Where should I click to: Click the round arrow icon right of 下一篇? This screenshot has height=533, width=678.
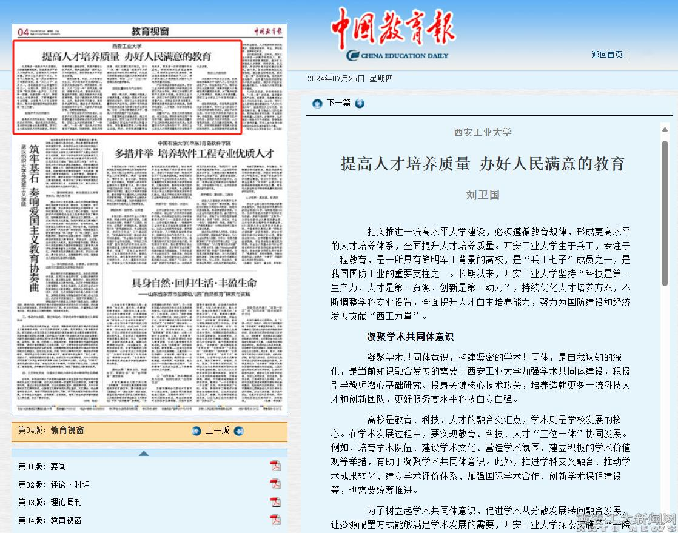click(x=360, y=104)
